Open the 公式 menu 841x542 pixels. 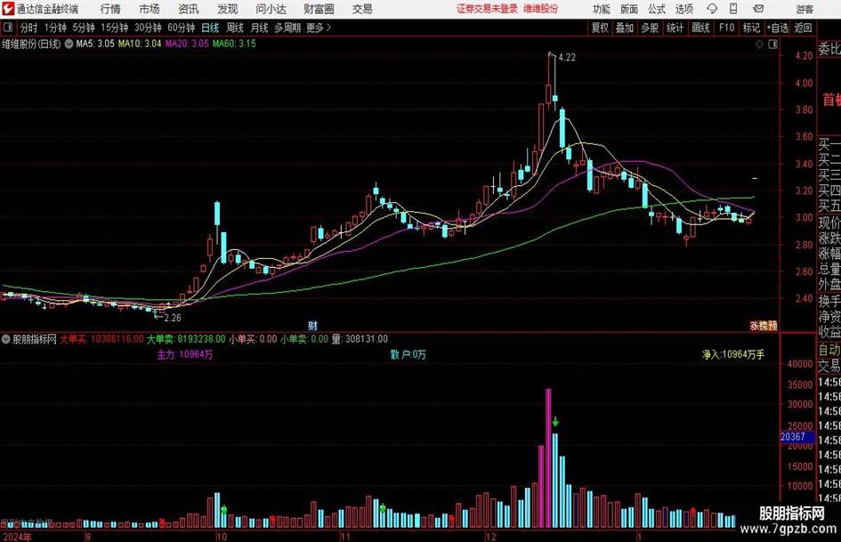(x=656, y=9)
